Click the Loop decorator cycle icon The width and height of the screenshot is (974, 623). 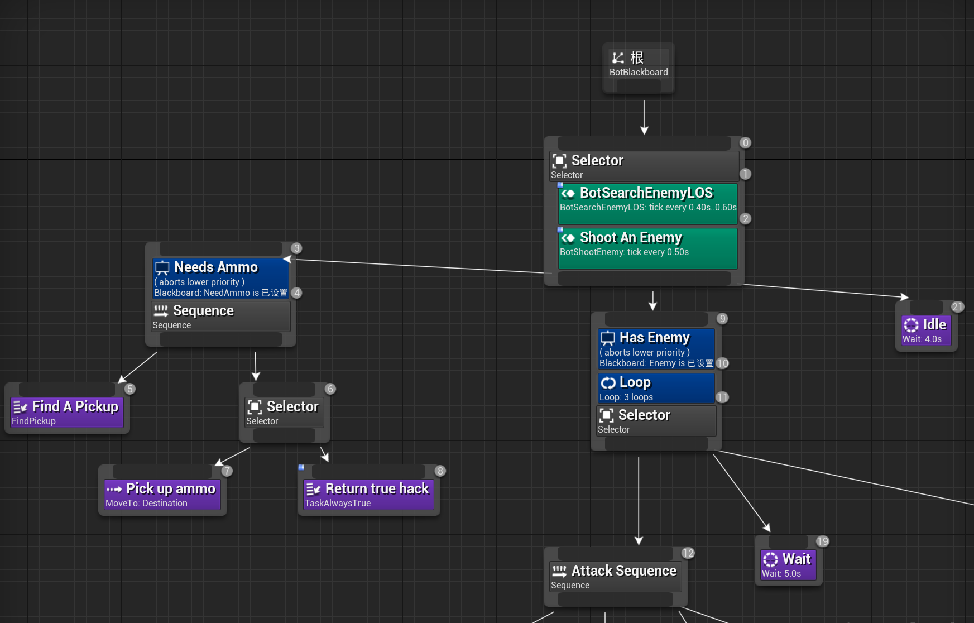(x=608, y=382)
